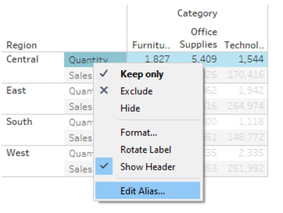This screenshot has width=283, height=213.
Task: Toggle the Show Header checkmark
Action: 104,166
